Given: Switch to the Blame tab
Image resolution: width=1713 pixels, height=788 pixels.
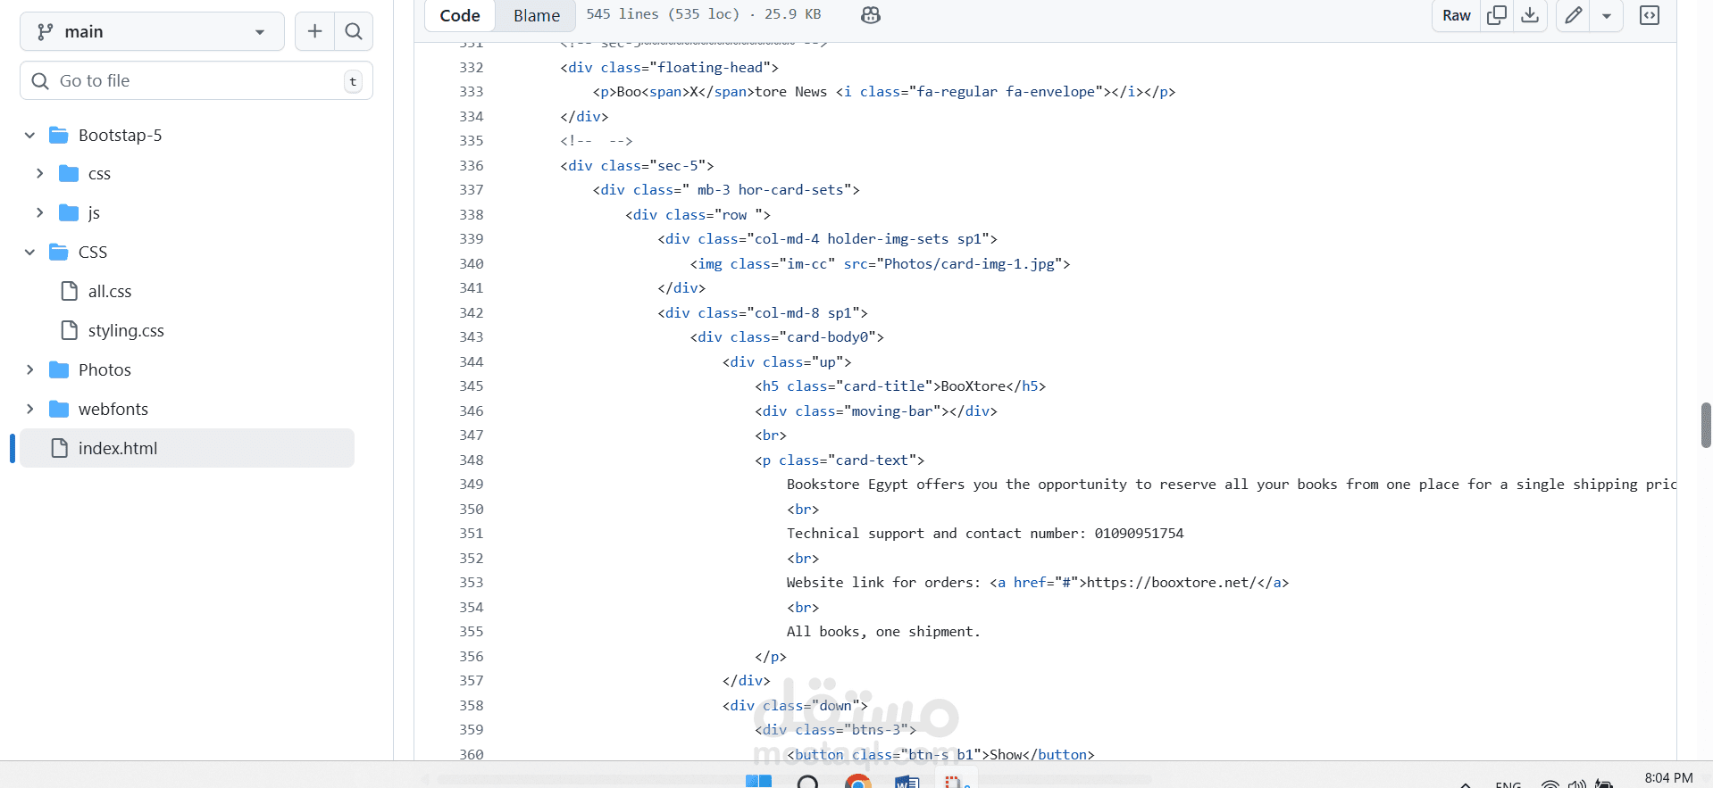Looking at the screenshot, I should point(537,15).
